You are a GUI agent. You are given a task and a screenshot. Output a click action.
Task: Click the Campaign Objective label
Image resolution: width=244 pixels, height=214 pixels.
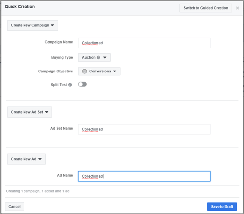[x=55, y=71]
